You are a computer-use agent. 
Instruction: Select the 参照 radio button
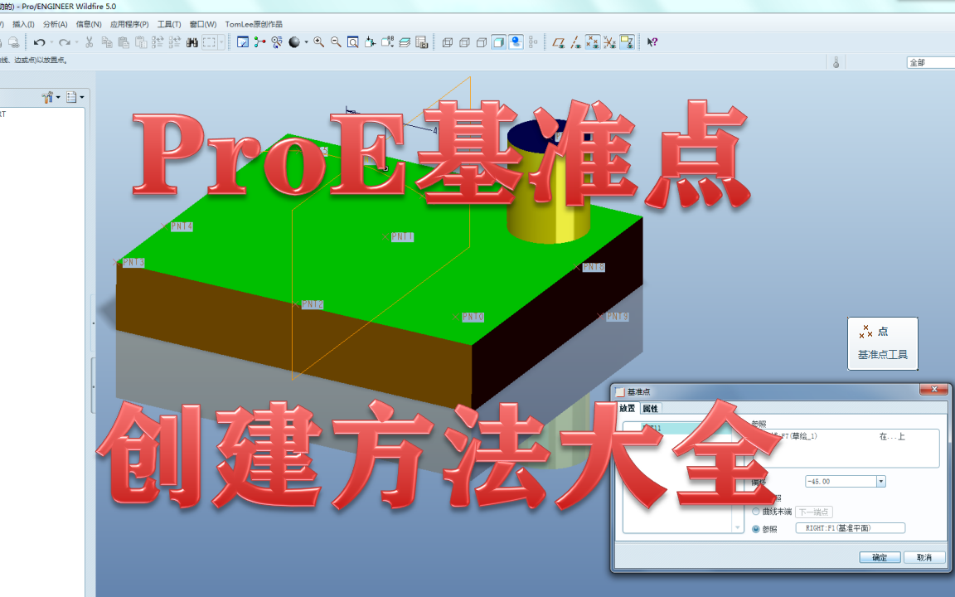[x=756, y=527]
